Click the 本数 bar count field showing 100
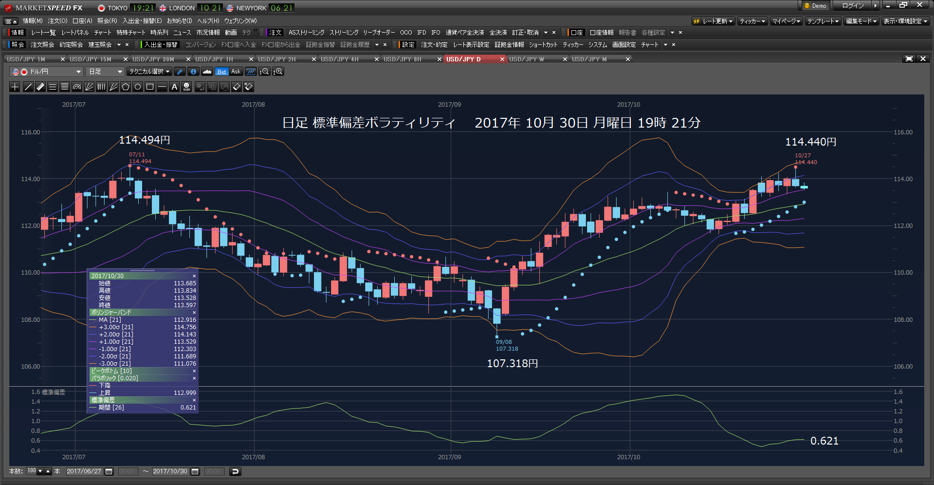The image size is (934, 485). point(32,471)
